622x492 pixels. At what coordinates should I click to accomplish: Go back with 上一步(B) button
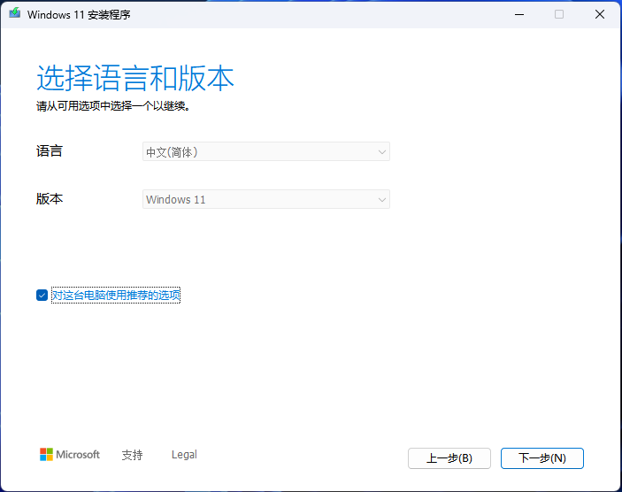[x=449, y=458]
